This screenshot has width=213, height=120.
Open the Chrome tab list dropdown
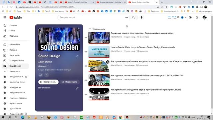pyautogui.click(x=191, y=2)
